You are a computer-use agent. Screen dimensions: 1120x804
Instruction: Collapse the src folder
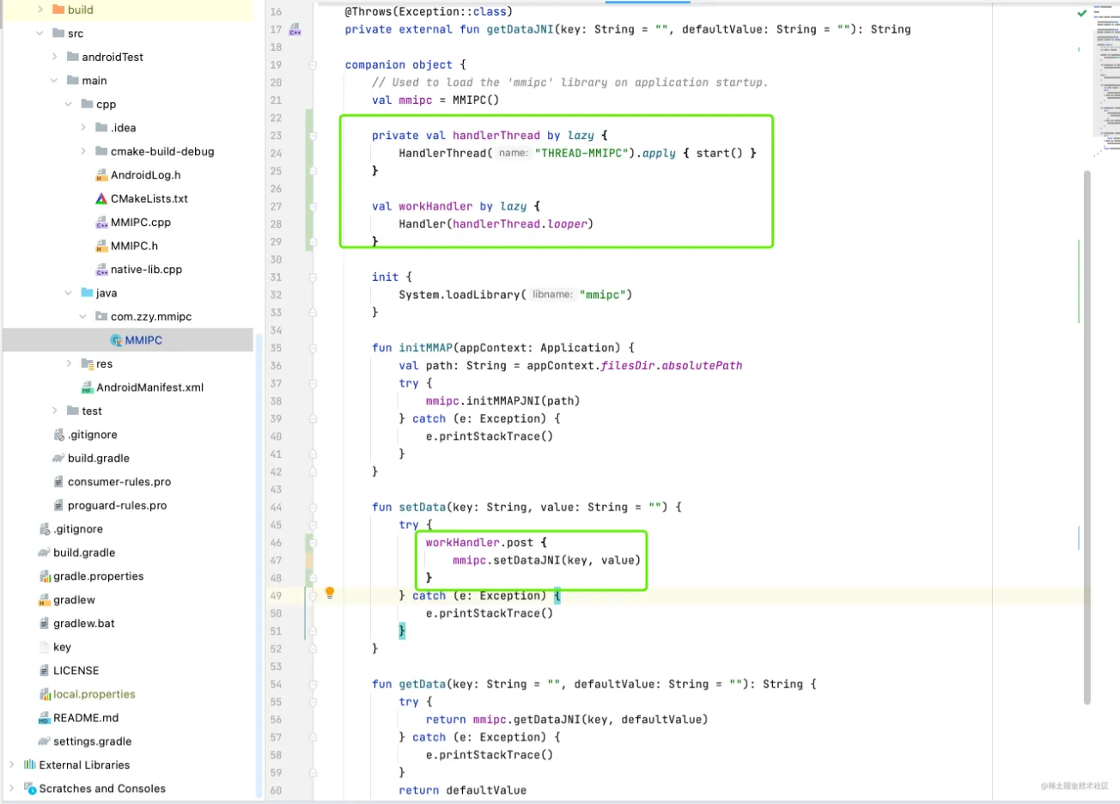point(40,33)
